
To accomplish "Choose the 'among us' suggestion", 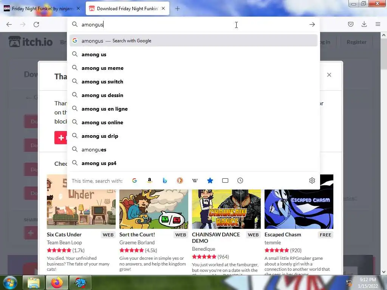I will [x=193, y=54].
